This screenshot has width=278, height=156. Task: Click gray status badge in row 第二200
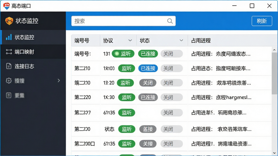click(x=148, y=129)
